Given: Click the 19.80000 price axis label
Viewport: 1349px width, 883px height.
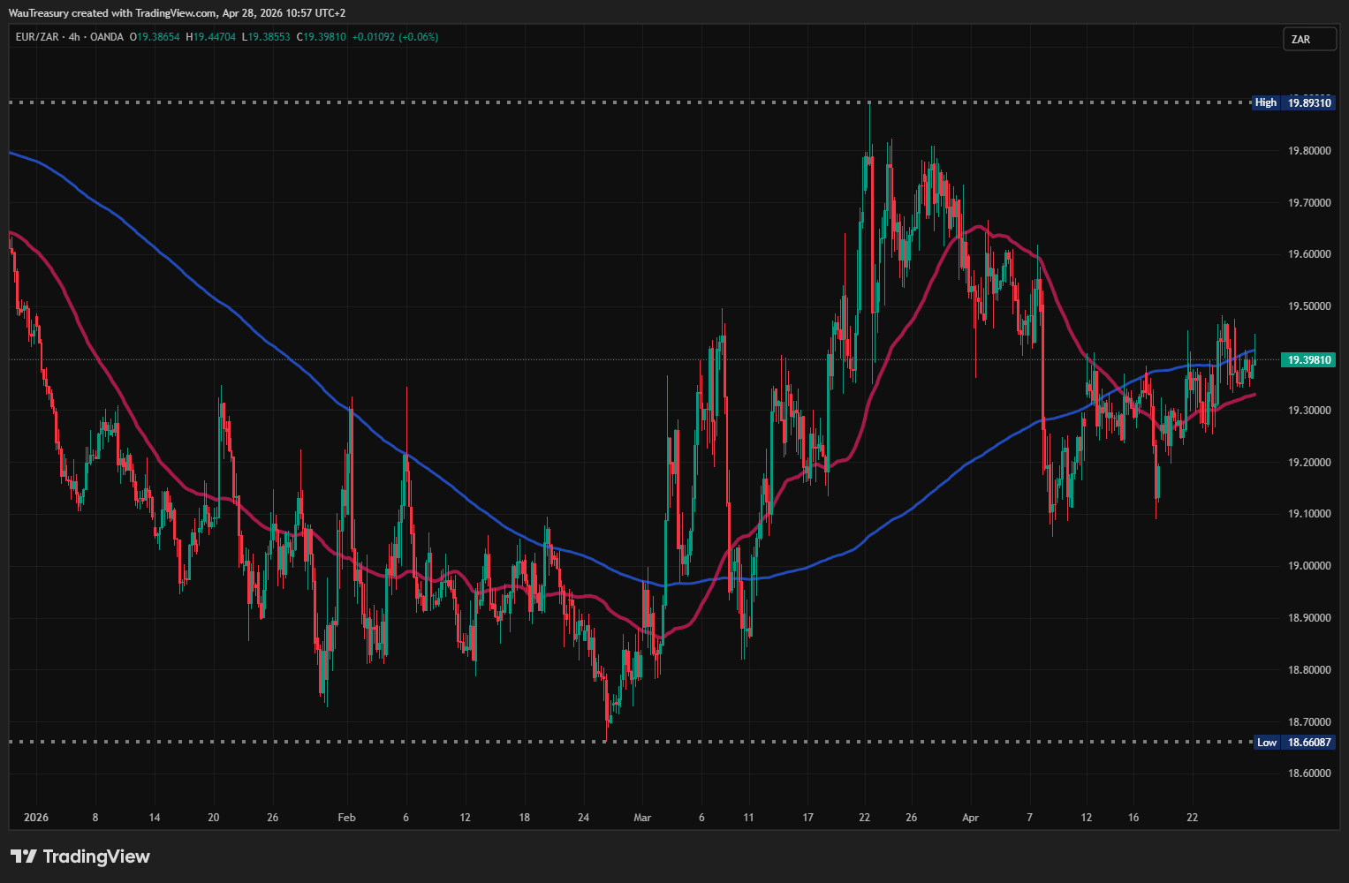Looking at the screenshot, I should coord(1309,151).
